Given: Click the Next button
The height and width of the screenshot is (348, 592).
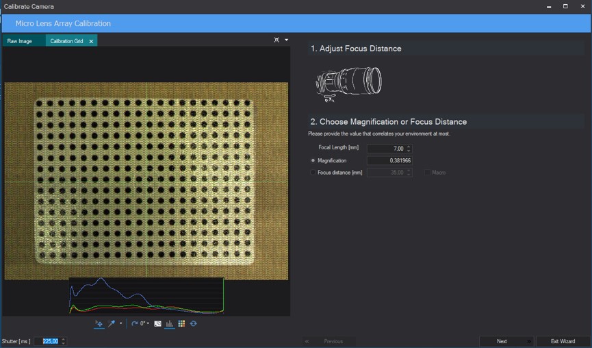Looking at the screenshot, I should pyautogui.click(x=502, y=341).
